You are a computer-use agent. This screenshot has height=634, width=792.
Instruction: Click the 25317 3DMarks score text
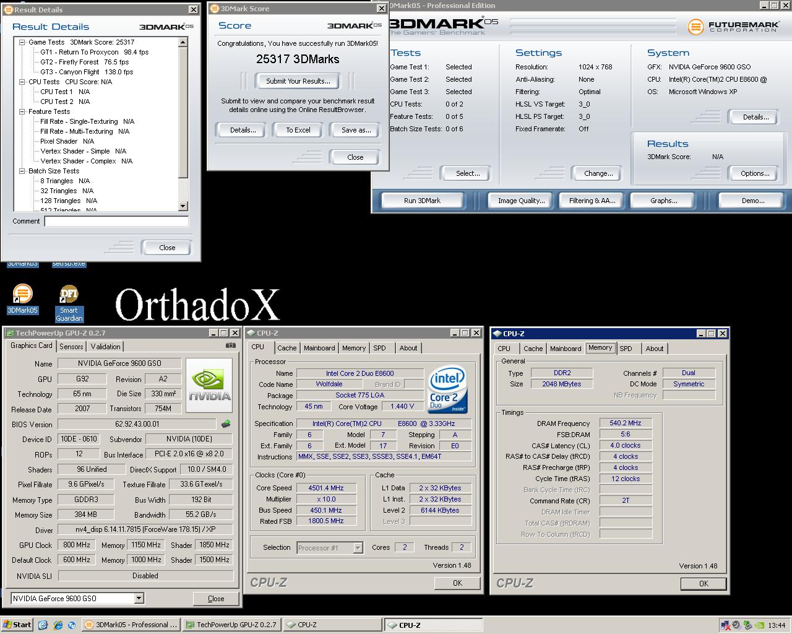click(298, 59)
